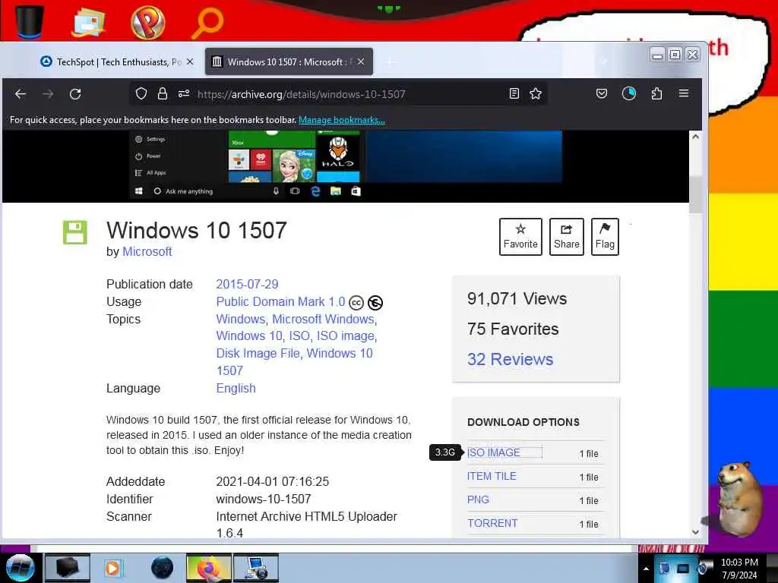Close the Windows 10 1507 tab
The width and height of the screenshot is (778, 583).
coord(361,61)
